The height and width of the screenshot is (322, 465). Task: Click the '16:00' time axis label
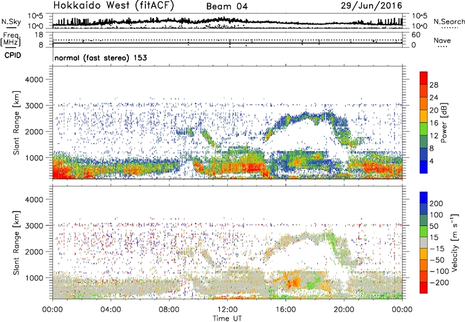(x=285, y=310)
